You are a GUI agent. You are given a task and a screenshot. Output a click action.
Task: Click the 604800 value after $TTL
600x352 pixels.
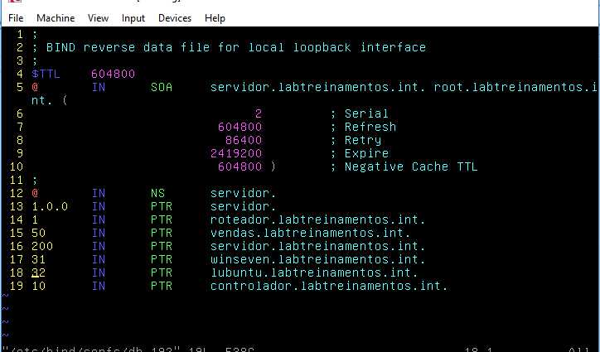point(114,74)
